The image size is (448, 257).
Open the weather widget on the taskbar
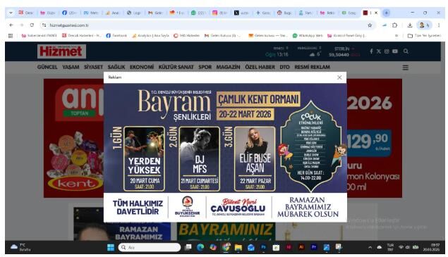(x=20, y=247)
